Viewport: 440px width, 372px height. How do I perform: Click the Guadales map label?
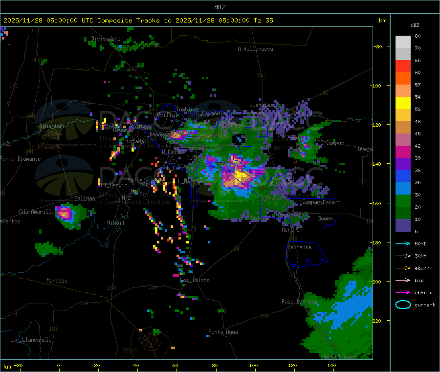coord(261,105)
